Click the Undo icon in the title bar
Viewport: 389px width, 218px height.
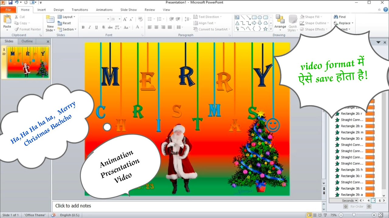pos(17,2)
